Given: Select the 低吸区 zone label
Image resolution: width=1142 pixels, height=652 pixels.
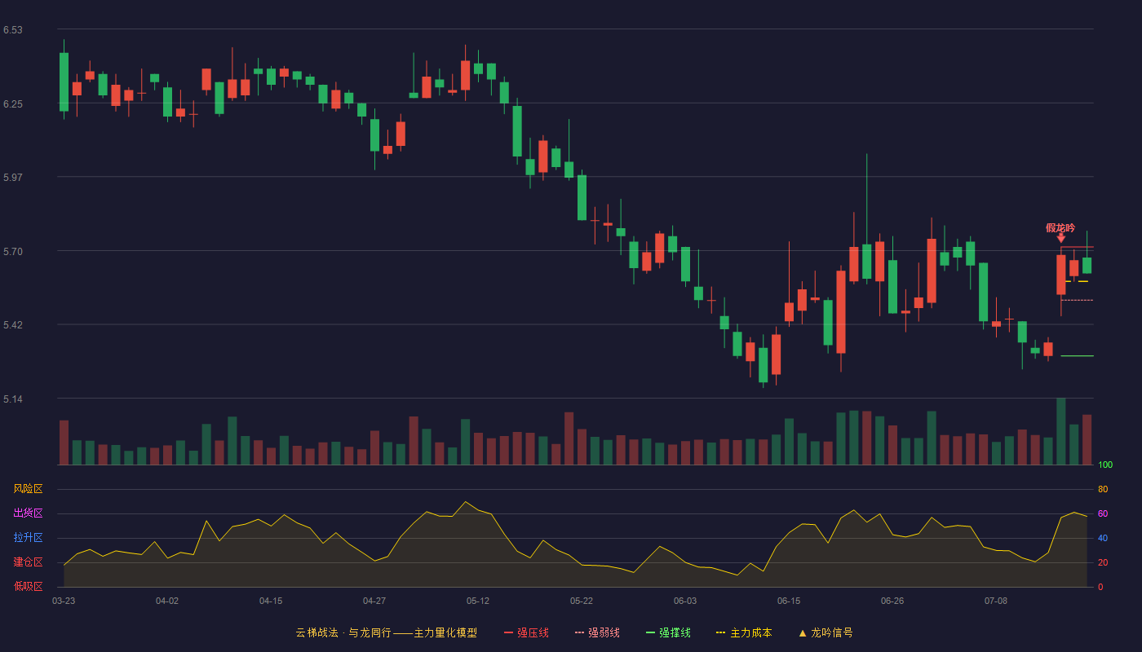Looking at the screenshot, I should (28, 587).
